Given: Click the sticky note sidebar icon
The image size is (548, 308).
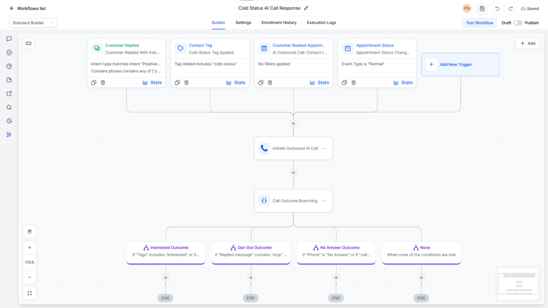Looking at the screenshot, I should coord(9,80).
